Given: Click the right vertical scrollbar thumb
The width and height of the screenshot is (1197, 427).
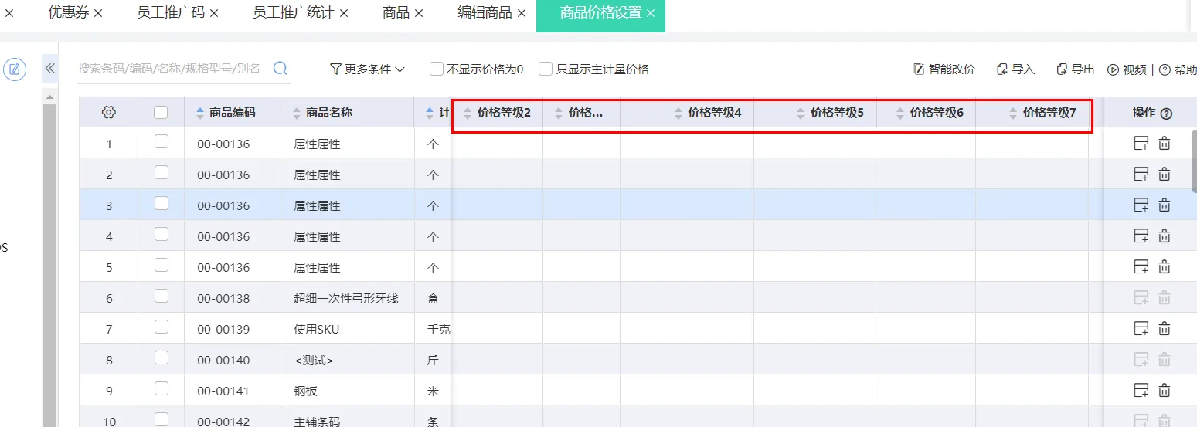Looking at the screenshot, I should tap(1194, 161).
